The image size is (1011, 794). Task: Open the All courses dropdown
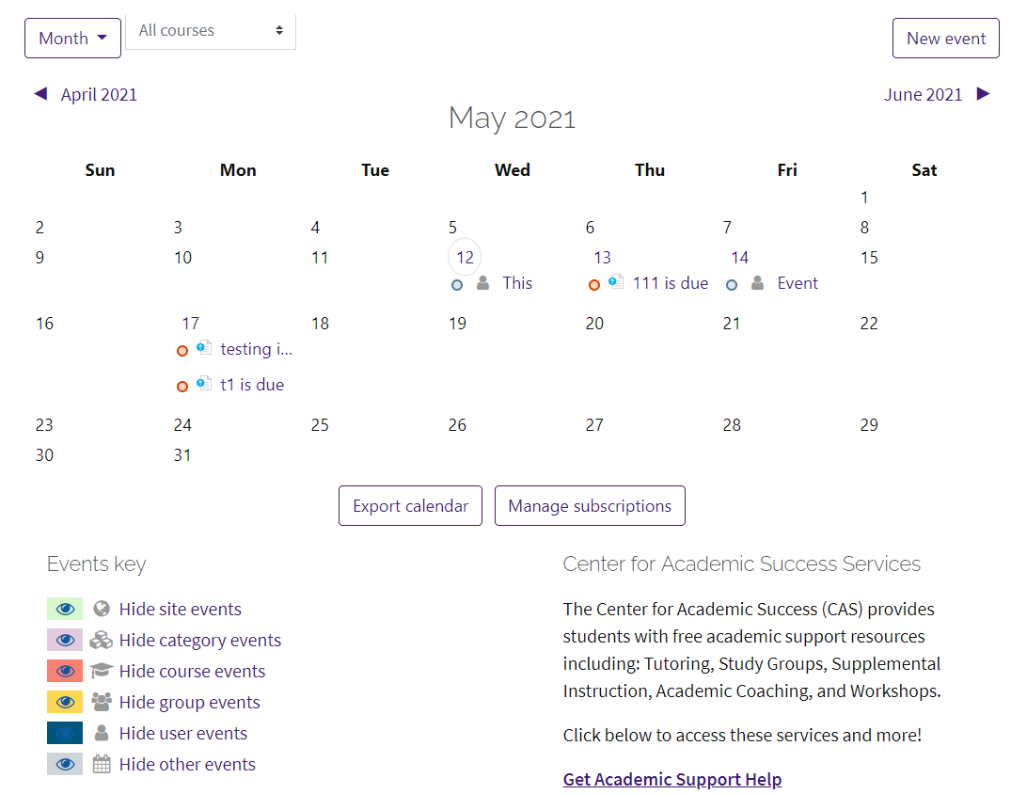tap(211, 31)
